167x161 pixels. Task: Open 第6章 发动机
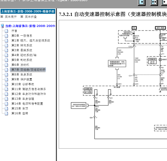point(20,65)
